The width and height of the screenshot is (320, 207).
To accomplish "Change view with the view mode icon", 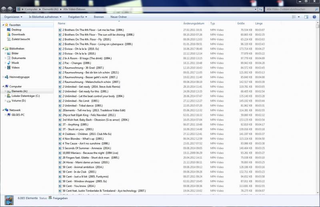I will click(x=294, y=17).
